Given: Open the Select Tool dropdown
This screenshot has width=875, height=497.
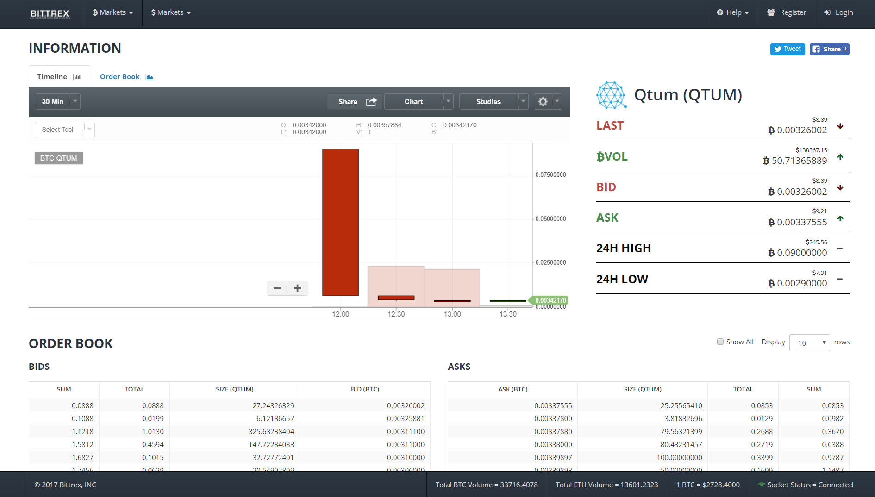Looking at the screenshot, I should point(65,130).
